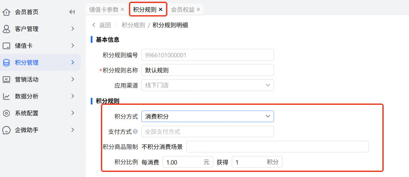Click the 支付方式 help question icon

(135, 131)
